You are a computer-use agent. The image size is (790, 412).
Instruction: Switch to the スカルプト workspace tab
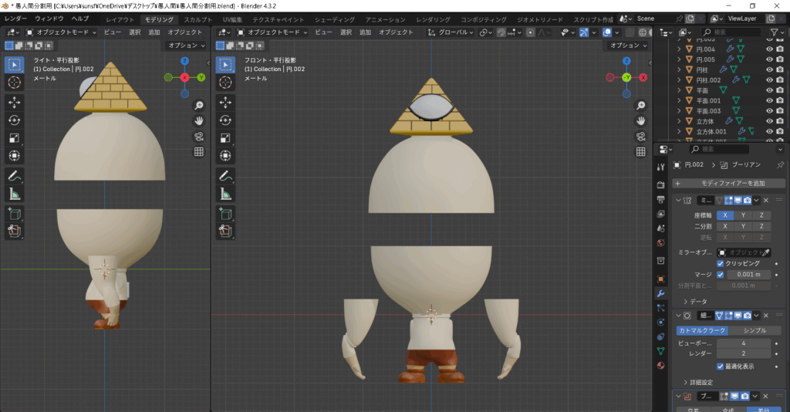click(198, 19)
